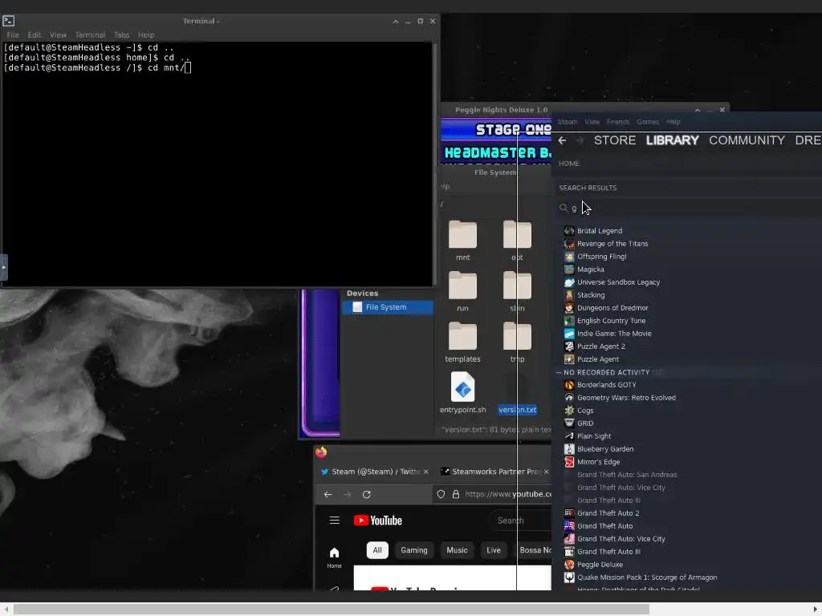Select Brutal Legend game icon
This screenshot has width=822, height=616.
569,230
